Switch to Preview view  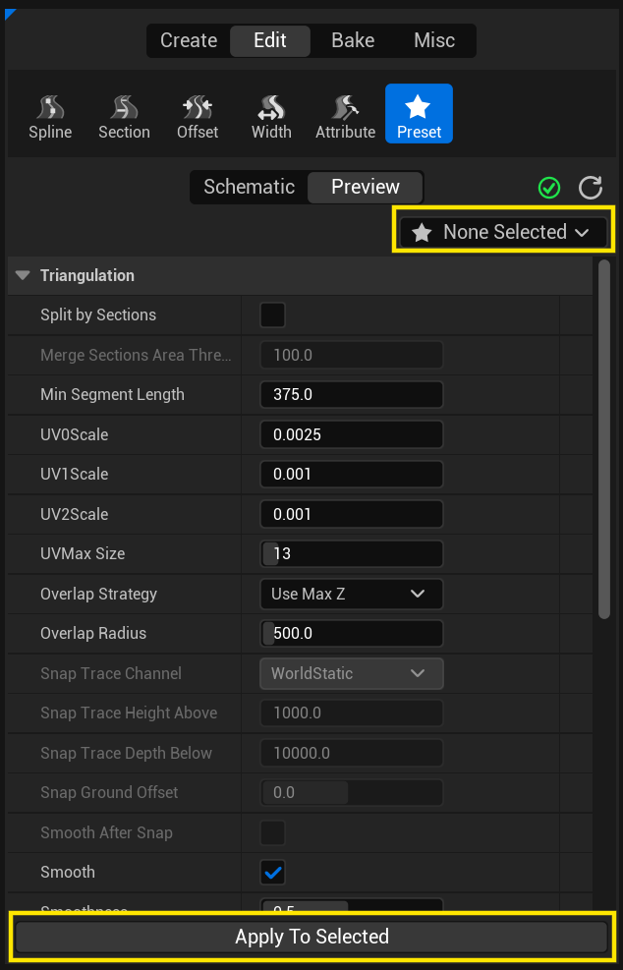366,187
